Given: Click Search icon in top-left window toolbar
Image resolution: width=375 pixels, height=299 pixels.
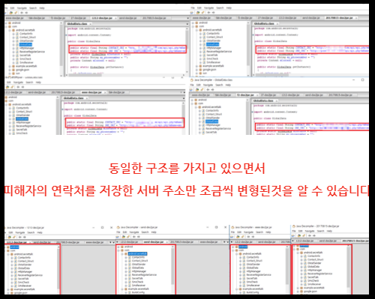Looking at the screenshot, I should (x=16, y=13).
